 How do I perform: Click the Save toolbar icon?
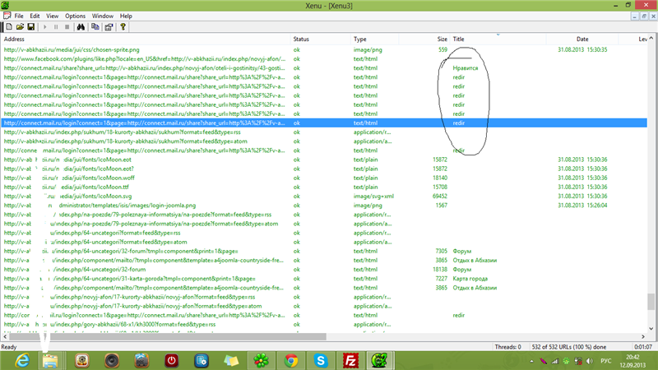[30, 26]
